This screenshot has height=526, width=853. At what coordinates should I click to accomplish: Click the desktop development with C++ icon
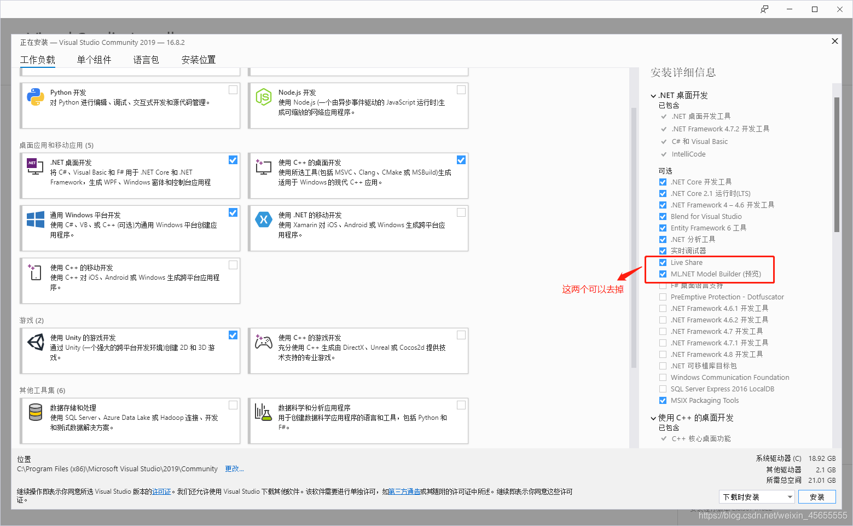click(264, 166)
